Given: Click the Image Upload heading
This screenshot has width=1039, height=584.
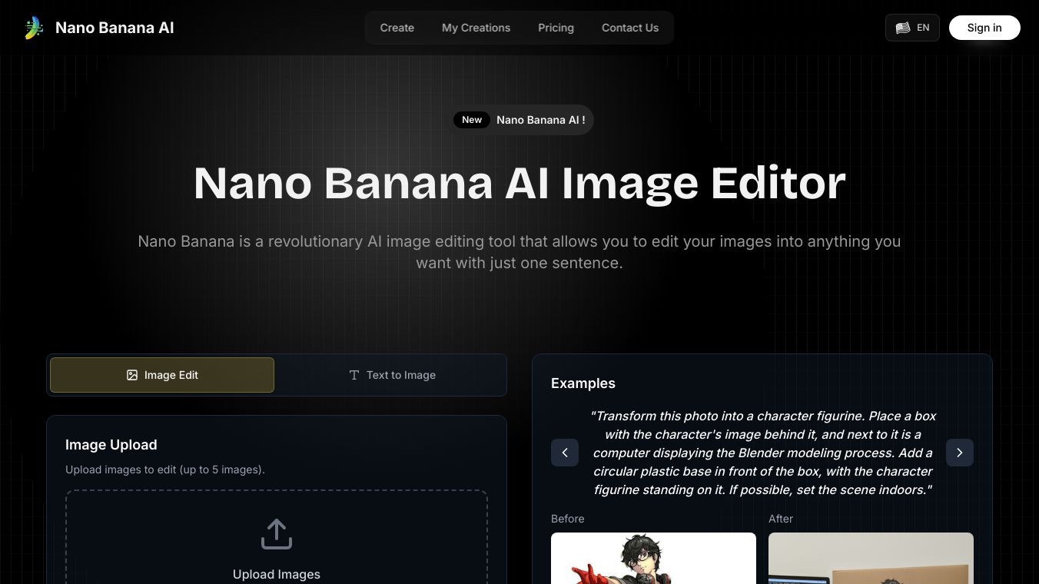Looking at the screenshot, I should coord(111,445).
